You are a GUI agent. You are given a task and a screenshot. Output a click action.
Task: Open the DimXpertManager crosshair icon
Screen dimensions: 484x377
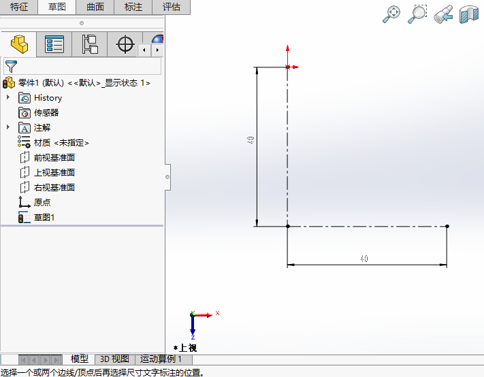pyautogui.click(x=125, y=44)
